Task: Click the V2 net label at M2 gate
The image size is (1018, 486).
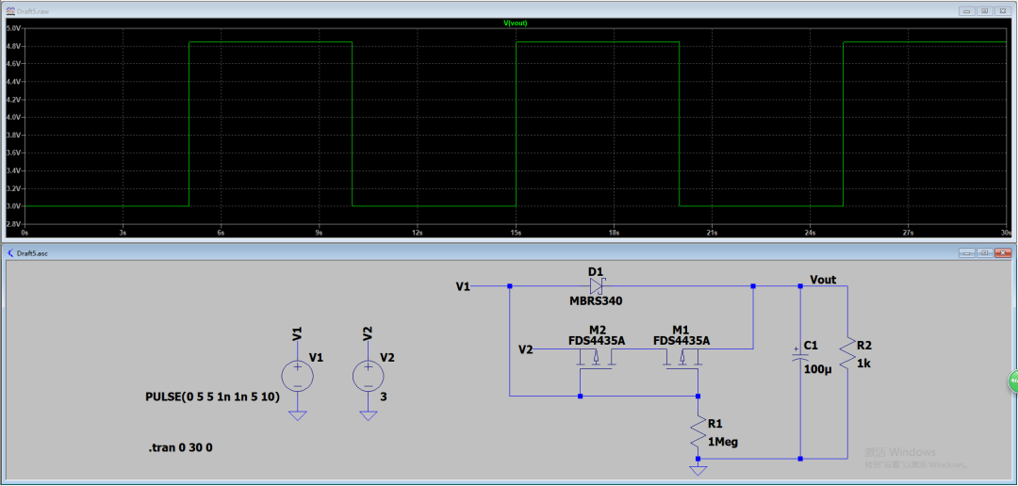Action: [x=526, y=349]
